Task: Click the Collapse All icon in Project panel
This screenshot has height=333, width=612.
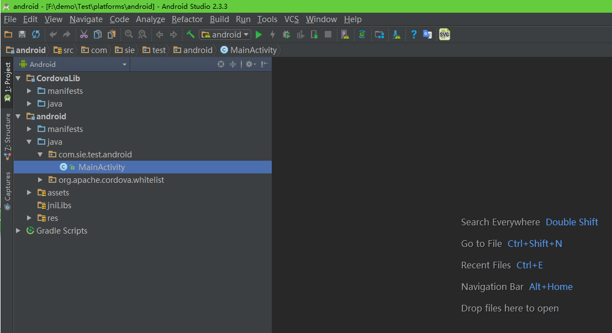Action: point(233,65)
